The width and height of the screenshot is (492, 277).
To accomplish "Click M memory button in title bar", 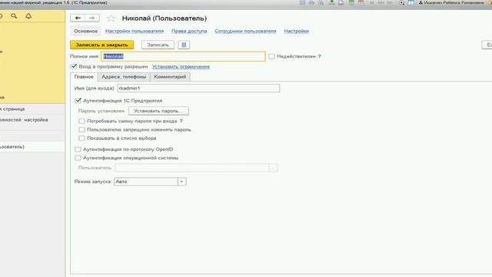I will 372,2.
